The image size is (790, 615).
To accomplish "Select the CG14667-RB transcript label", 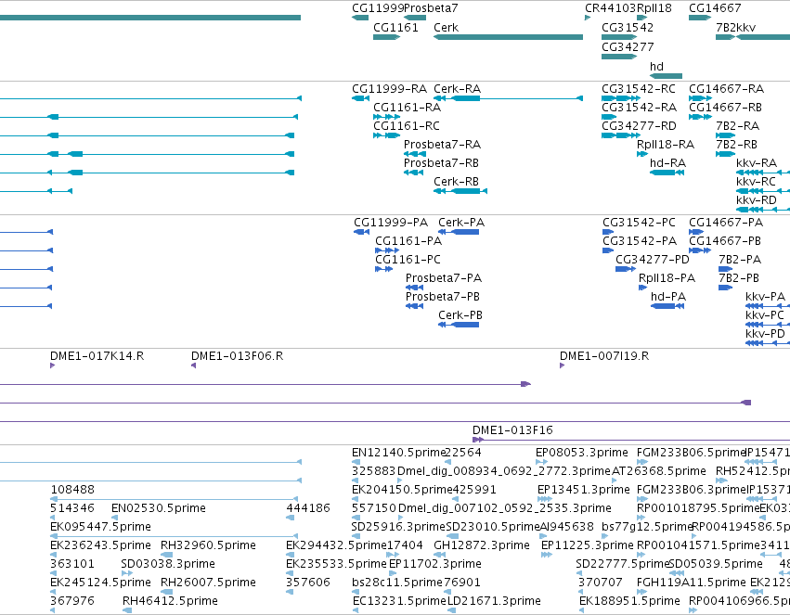I will point(726,108).
